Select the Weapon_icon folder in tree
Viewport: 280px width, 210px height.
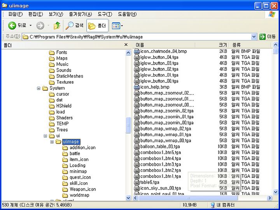pos(83,189)
